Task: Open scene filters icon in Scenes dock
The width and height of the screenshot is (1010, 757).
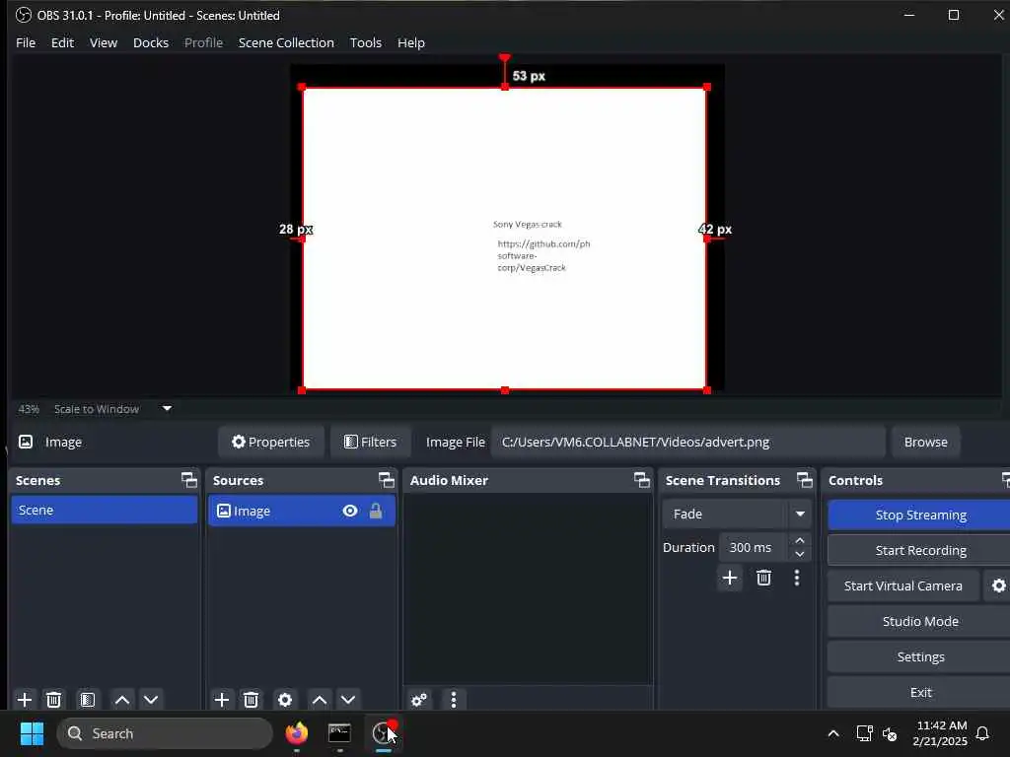Action: pyautogui.click(x=88, y=700)
